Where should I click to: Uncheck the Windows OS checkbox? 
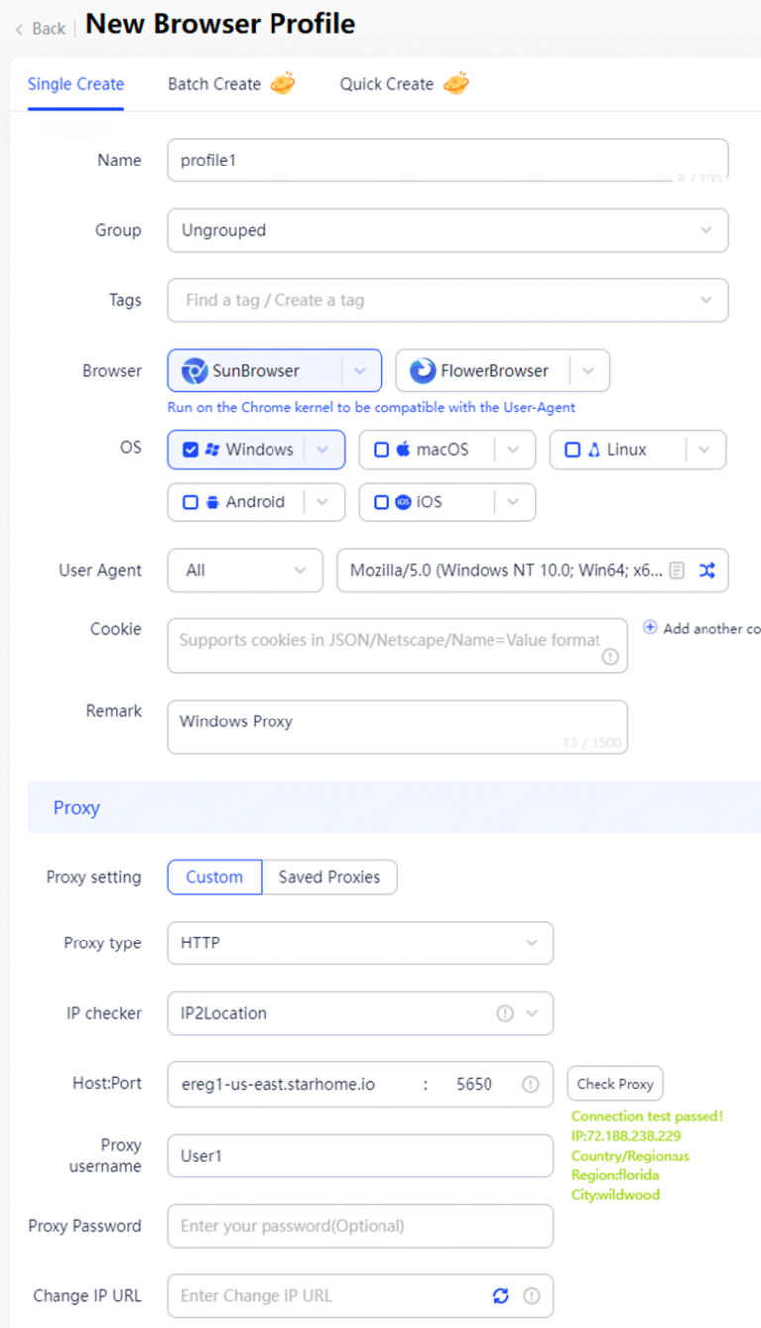(x=191, y=449)
